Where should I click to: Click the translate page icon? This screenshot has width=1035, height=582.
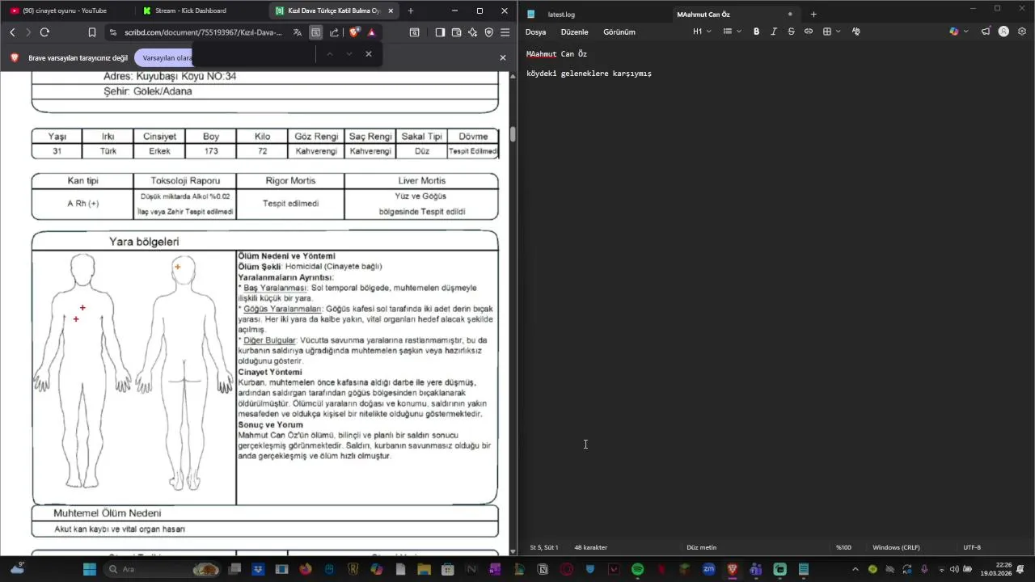(298, 32)
